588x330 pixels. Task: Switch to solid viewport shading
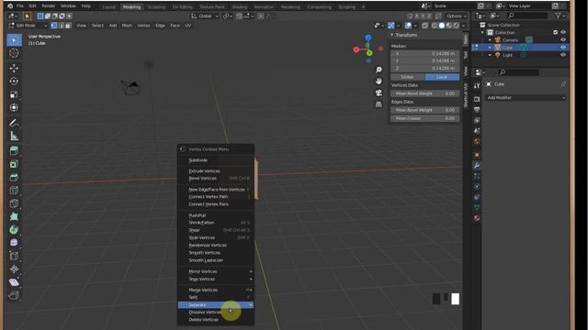click(x=442, y=26)
